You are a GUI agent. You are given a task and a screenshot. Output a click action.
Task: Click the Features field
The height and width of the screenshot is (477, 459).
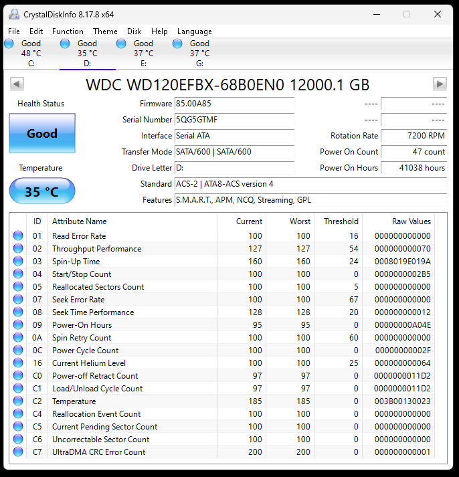311,200
